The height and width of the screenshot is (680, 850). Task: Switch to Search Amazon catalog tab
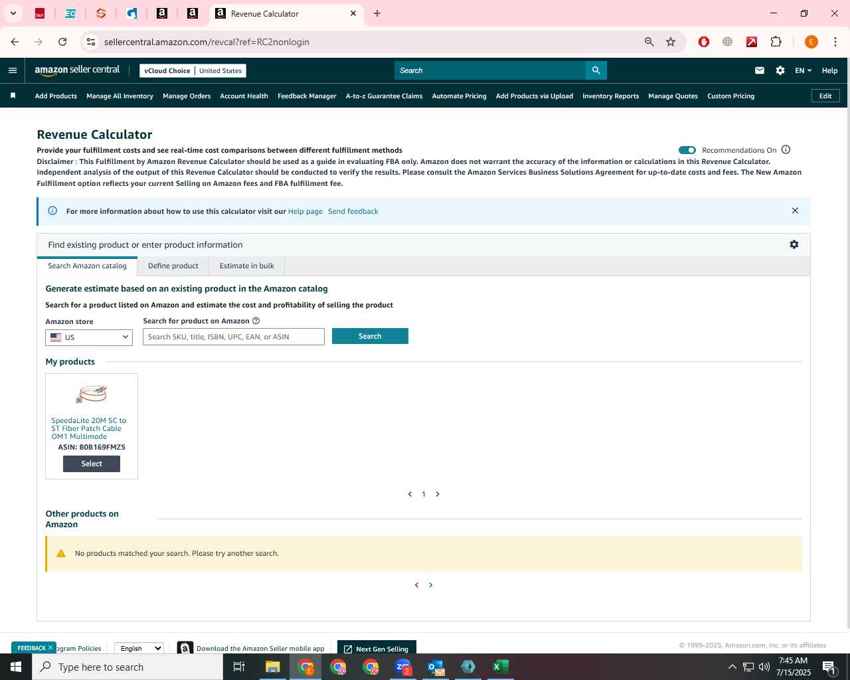coord(87,266)
